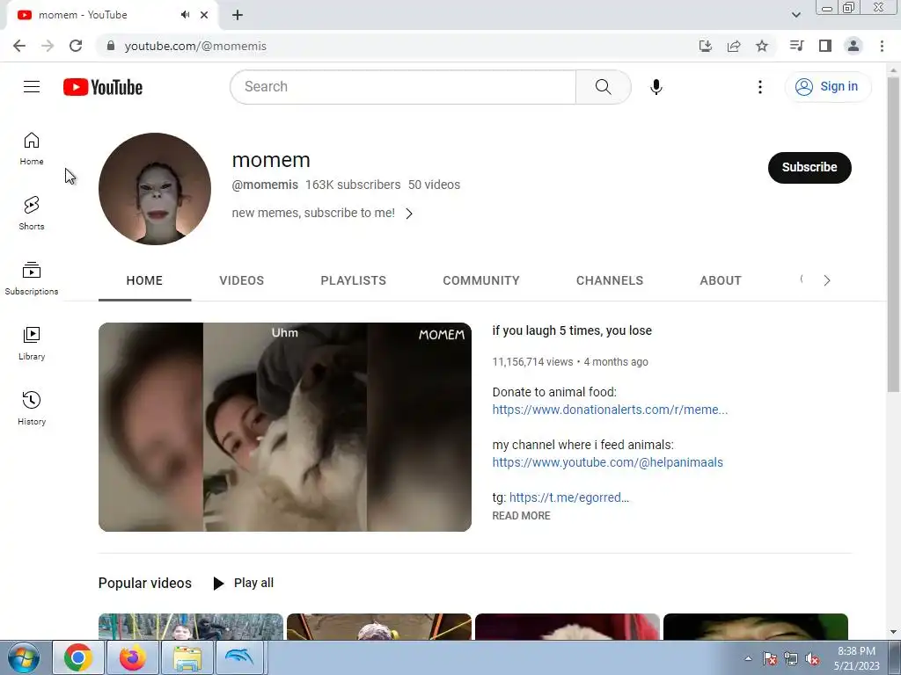Screen dimensions: 901x675
Task: Click the Sign in button
Action: pyautogui.click(x=827, y=87)
